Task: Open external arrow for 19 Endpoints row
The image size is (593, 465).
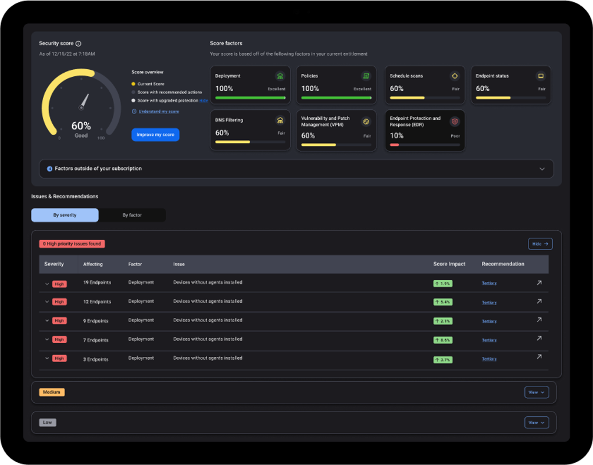Action: [x=540, y=283]
